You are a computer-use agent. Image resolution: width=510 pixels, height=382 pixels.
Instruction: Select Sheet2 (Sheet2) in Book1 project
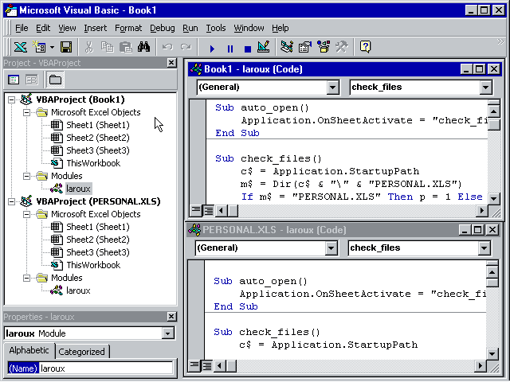coord(97,138)
